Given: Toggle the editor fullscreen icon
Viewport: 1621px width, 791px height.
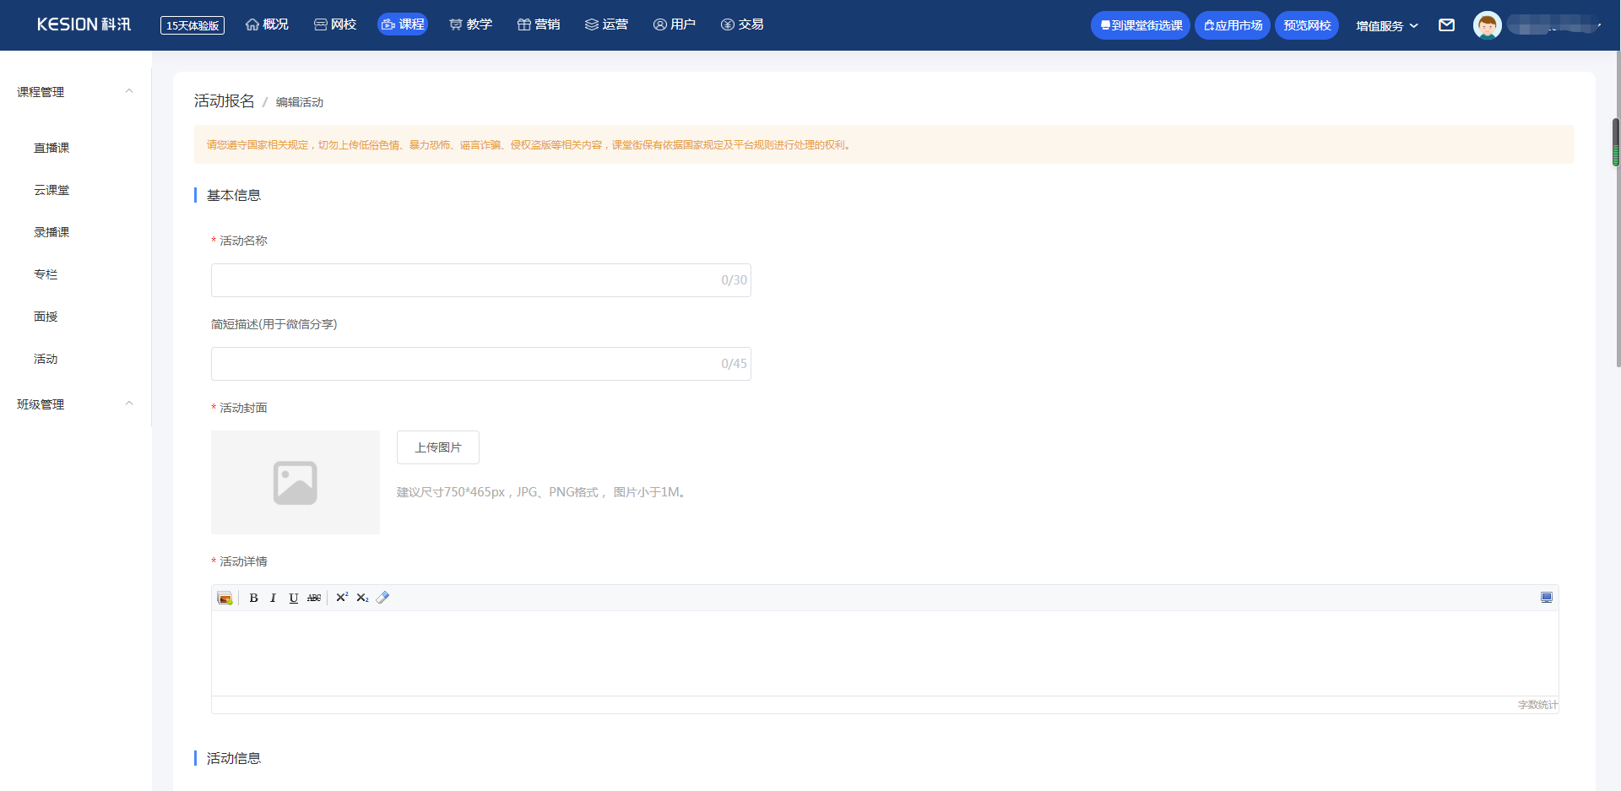Looking at the screenshot, I should point(1546,598).
